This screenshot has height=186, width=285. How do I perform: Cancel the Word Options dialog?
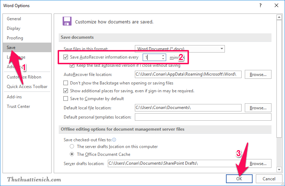coord(269,179)
